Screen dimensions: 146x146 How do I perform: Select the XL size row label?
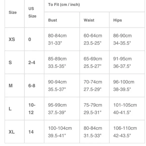point(12,132)
